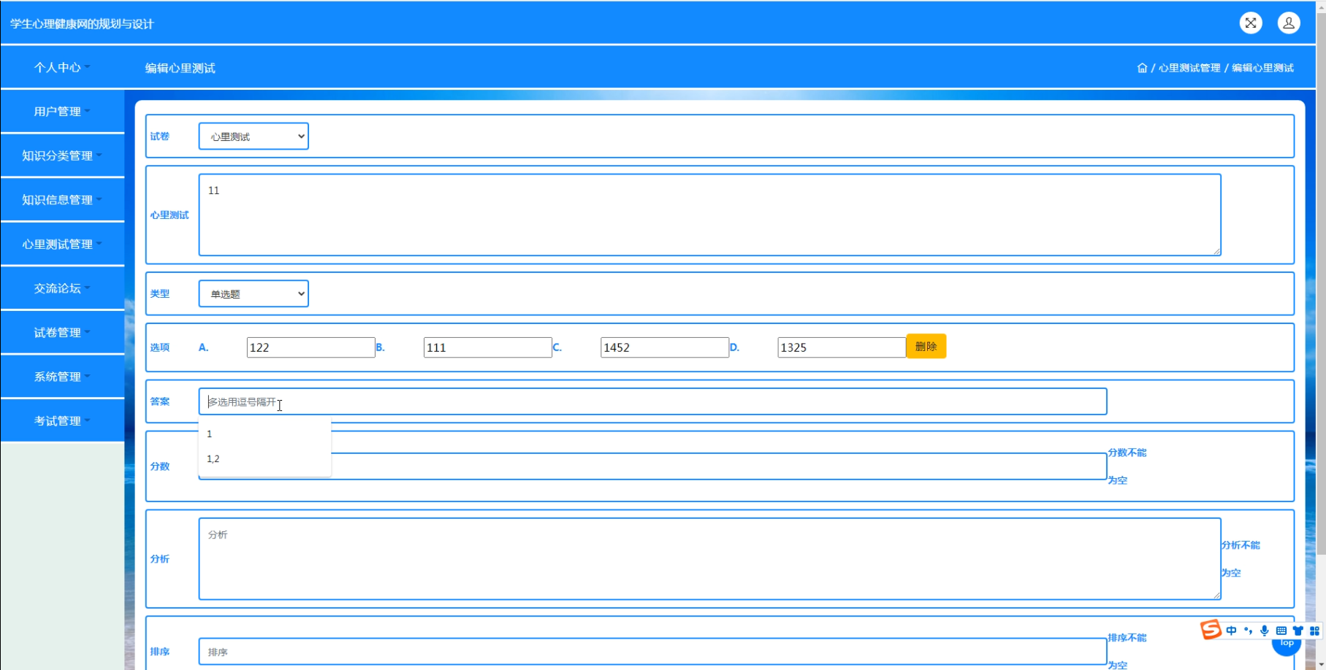Image resolution: width=1326 pixels, height=670 pixels.
Task: Expand 心里测试管理 sidebar menu
Action: click(x=62, y=244)
